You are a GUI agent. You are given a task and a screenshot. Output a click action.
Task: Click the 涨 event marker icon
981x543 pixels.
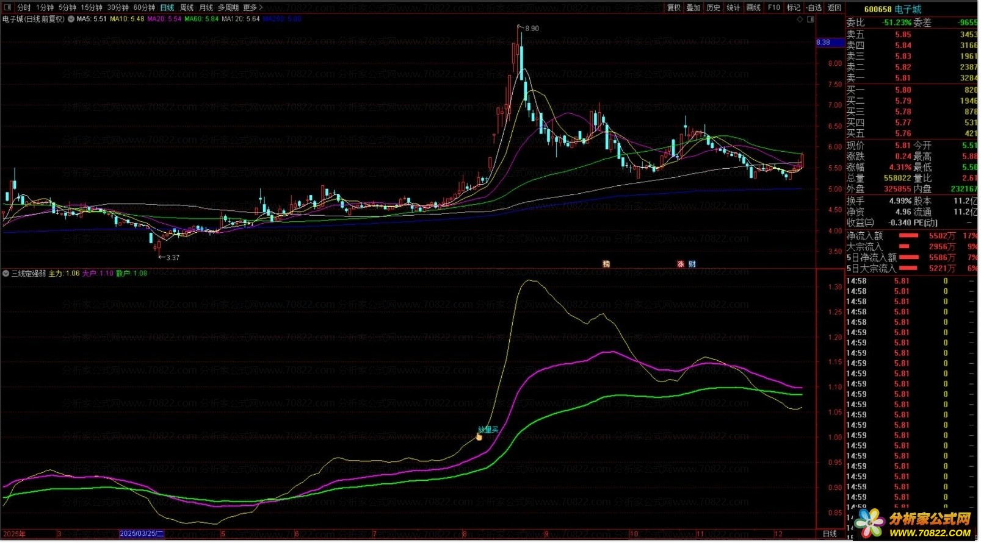click(681, 264)
